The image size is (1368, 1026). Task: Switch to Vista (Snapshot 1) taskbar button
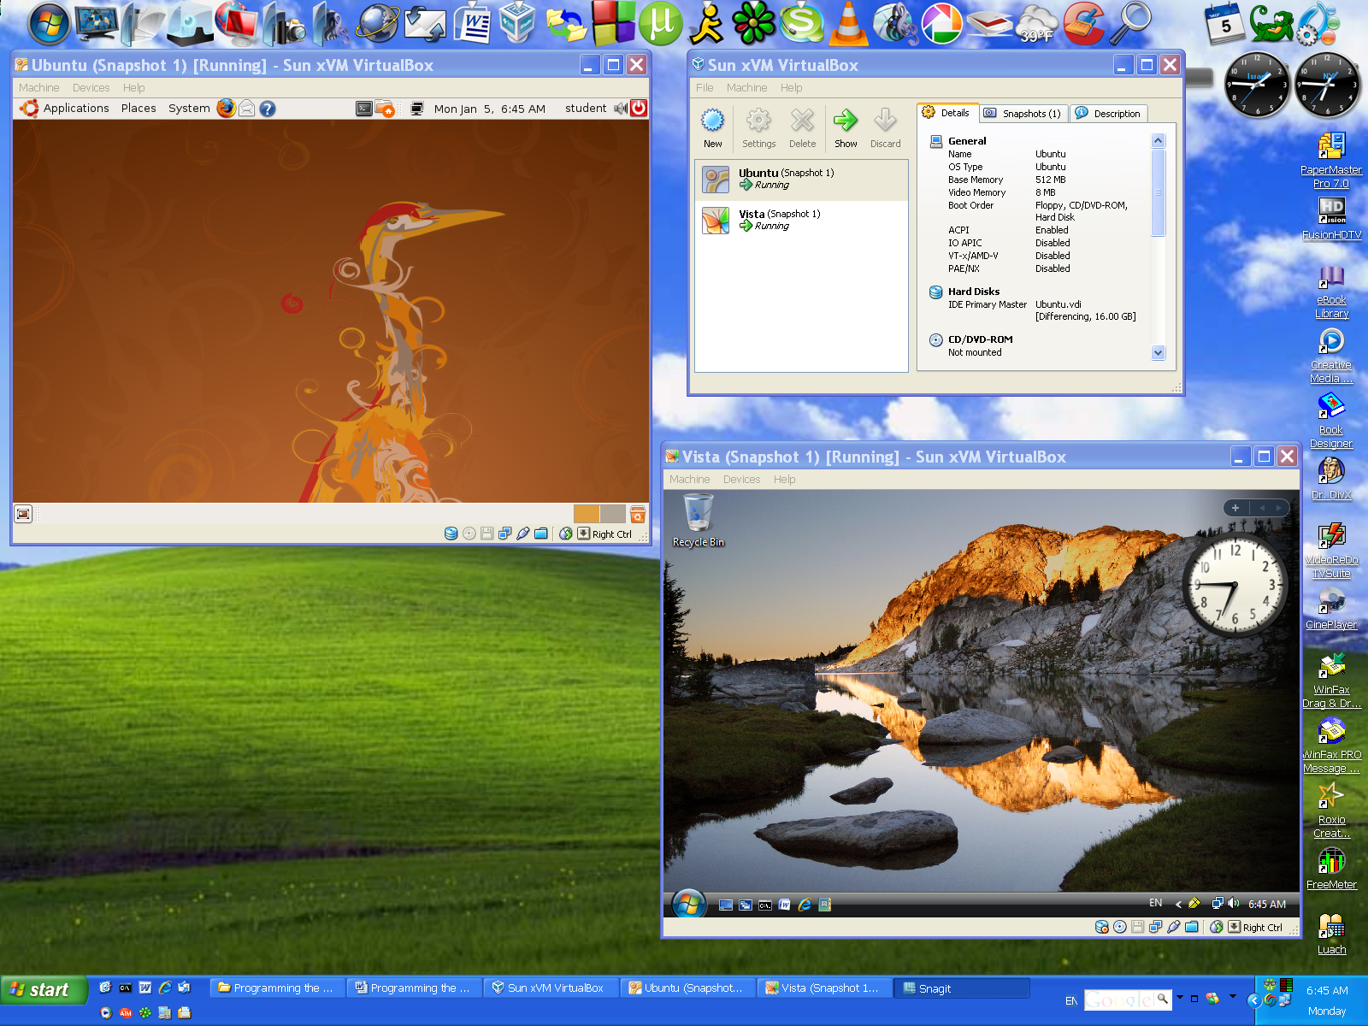click(825, 988)
